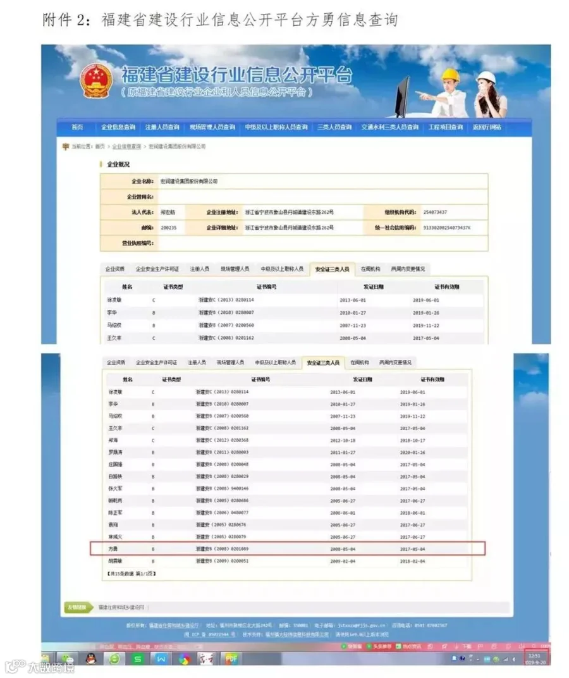Click the 郑海 row name
The width and height of the screenshot is (569, 678).
click(113, 440)
